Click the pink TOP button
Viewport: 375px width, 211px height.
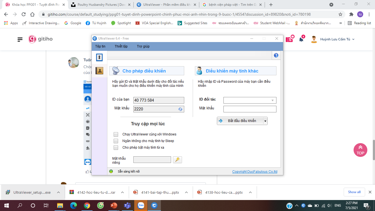(360, 150)
